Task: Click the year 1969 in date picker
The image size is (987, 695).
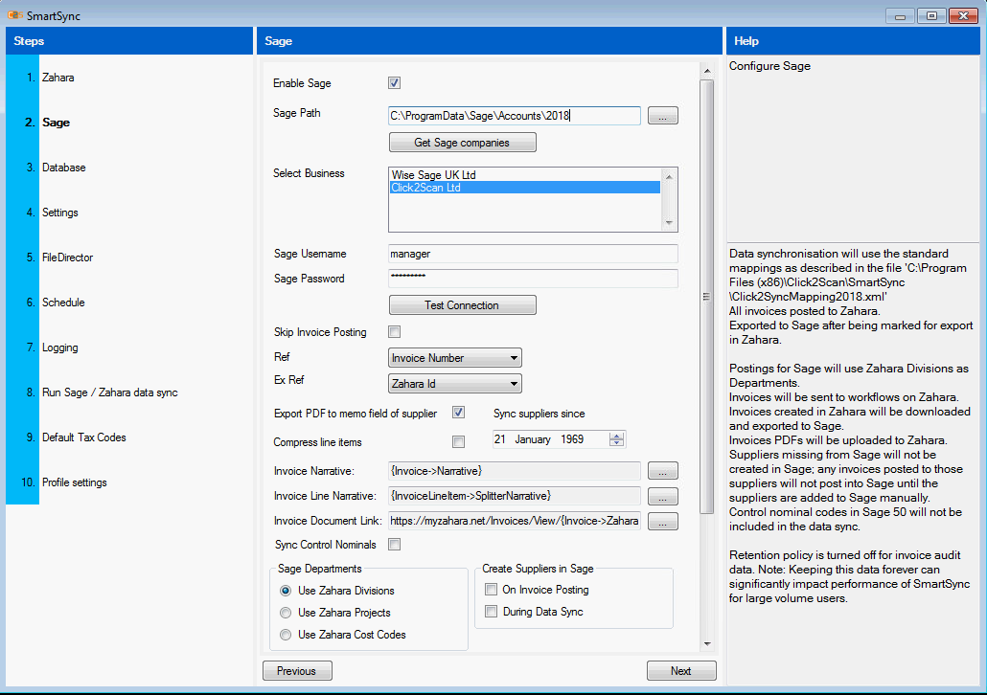Action: pyautogui.click(x=572, y=439)
